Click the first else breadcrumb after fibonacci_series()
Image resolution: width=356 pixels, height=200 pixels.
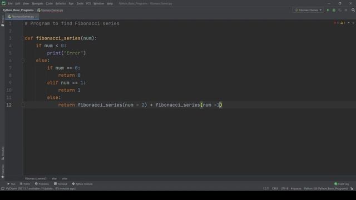point(55,179)
